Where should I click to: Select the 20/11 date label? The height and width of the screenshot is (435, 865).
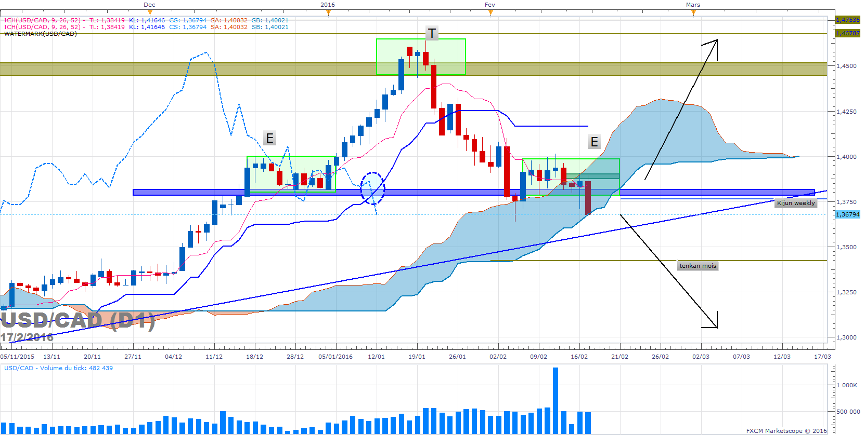point(92,357)
